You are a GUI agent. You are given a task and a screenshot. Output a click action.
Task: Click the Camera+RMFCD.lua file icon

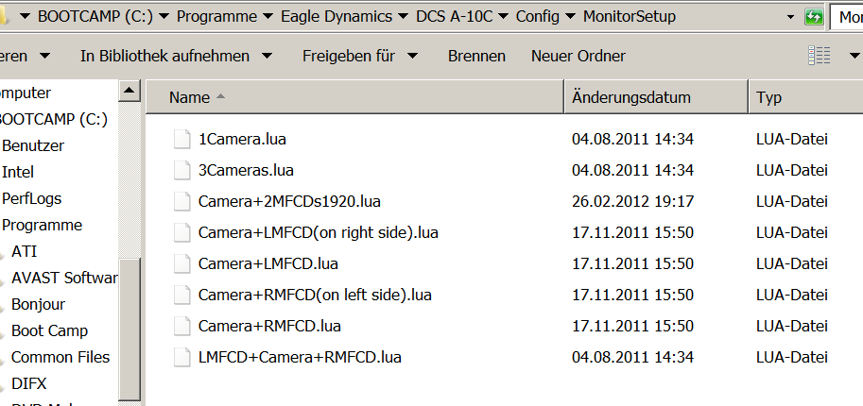pos(182,327)
